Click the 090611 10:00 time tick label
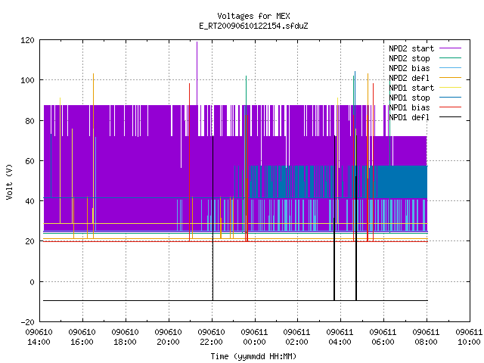484x363 pixels. pyautogui.click(x=469, y=337)
